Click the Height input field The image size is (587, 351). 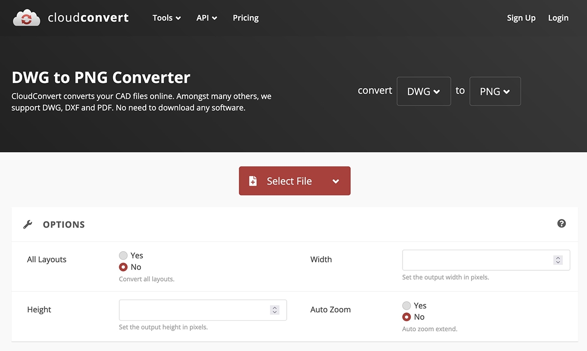(203, 310)
